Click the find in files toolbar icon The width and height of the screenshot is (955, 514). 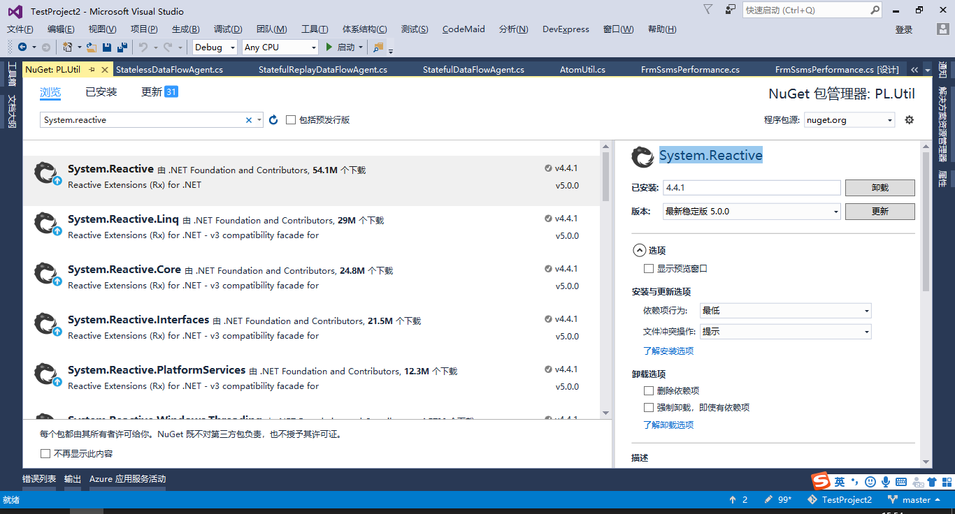pos(378,47)
